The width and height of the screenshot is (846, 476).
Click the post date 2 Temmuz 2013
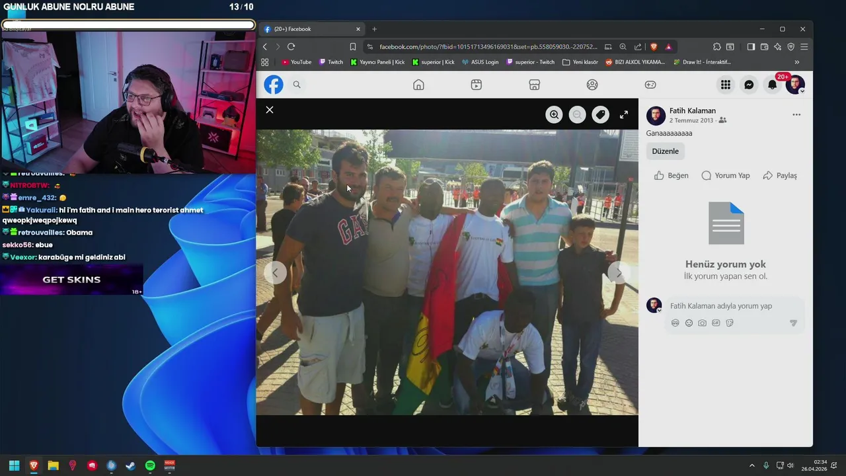coord(691,120)
